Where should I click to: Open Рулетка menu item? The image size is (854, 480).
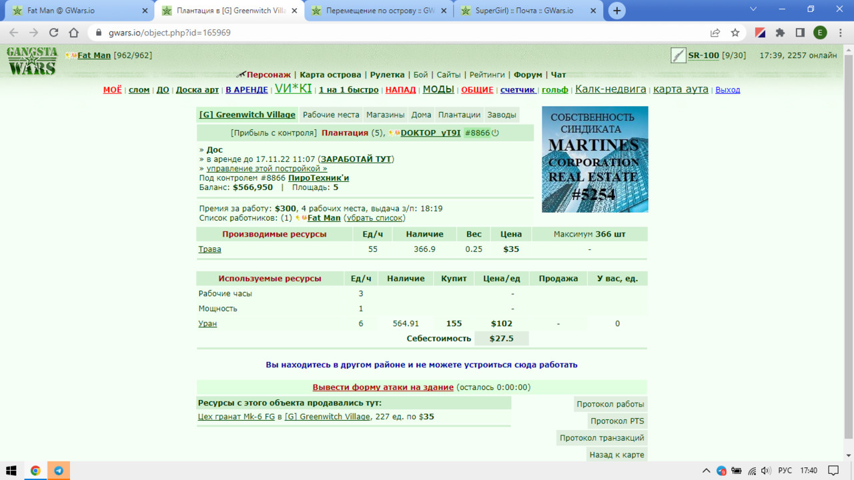[387, 75]
